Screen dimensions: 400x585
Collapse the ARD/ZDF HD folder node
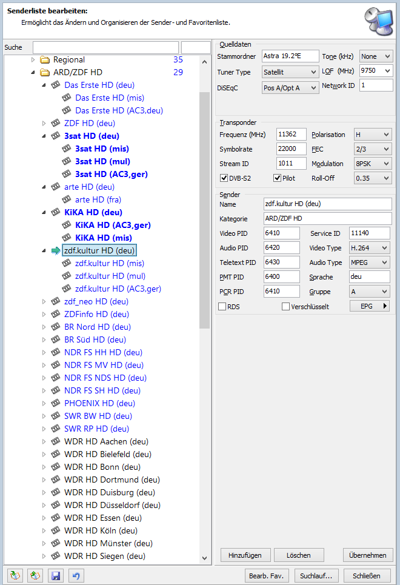click(33, 72)
